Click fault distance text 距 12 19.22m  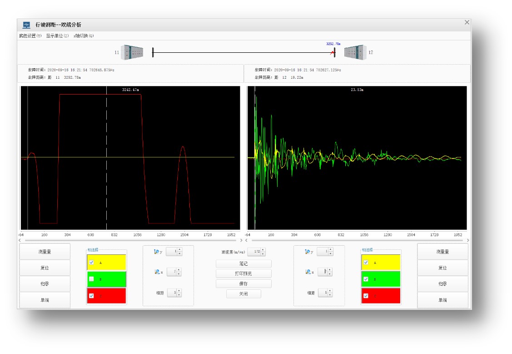point(288,77)
